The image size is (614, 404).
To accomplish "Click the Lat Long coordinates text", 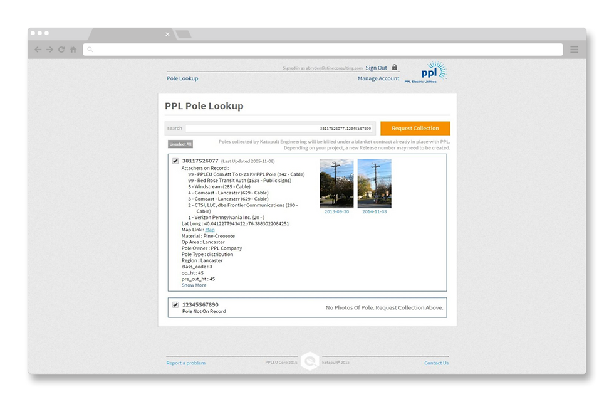I will coord(235,223).
